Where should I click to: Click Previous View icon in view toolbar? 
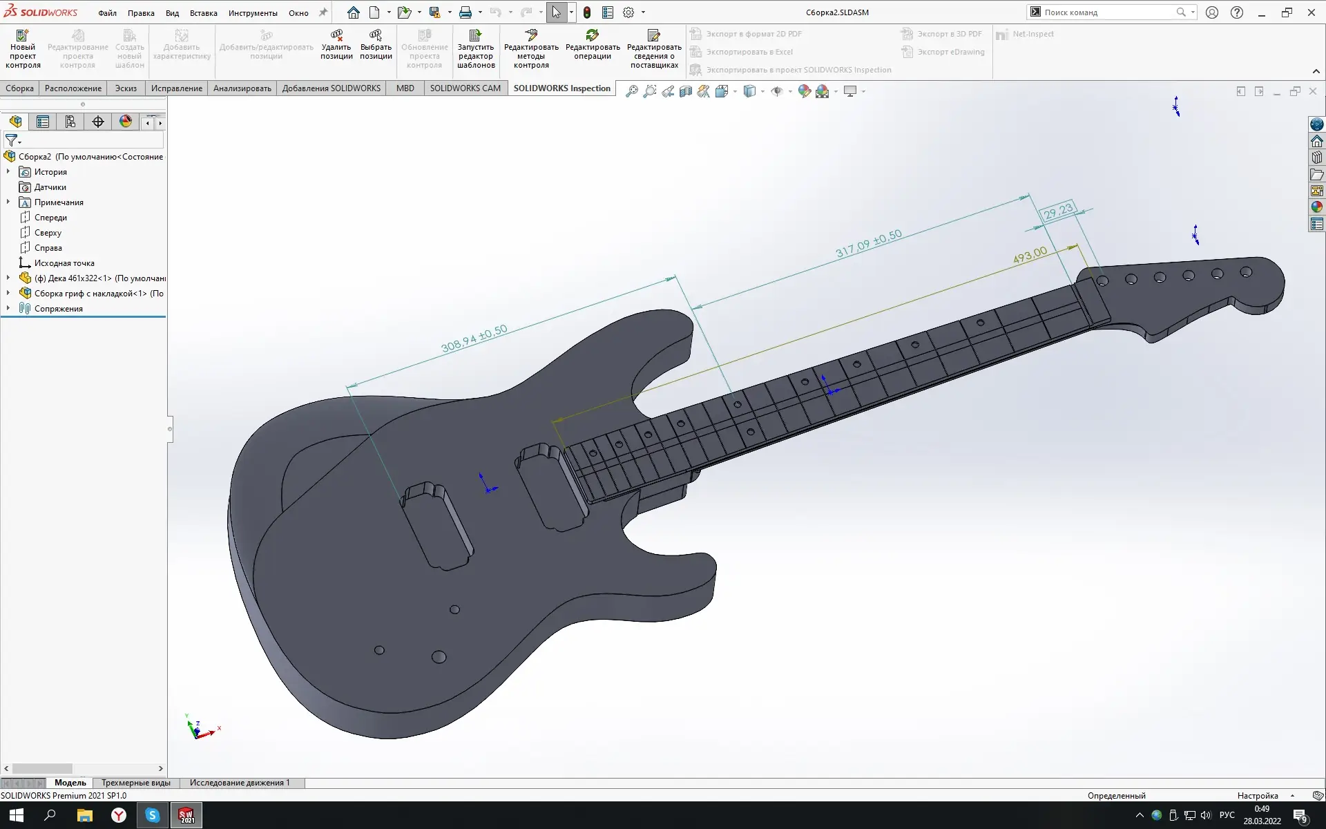point(668,91)
